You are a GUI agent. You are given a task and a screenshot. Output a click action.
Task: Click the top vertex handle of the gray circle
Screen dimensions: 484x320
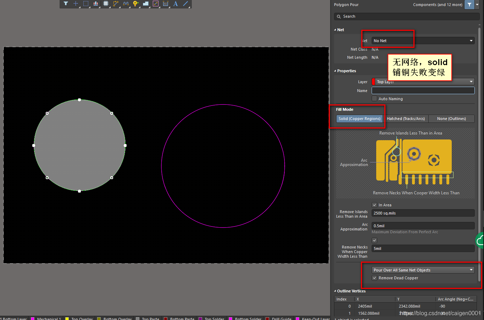point(79,100)
